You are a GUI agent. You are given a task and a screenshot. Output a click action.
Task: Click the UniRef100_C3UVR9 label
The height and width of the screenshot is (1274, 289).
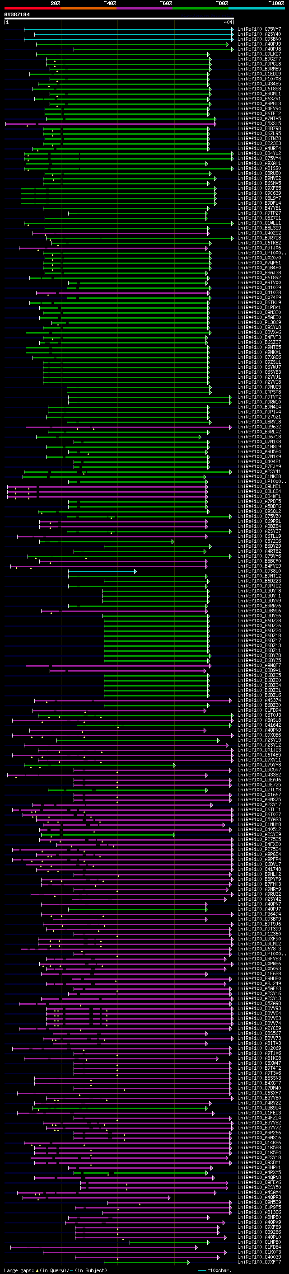(259, 601)
